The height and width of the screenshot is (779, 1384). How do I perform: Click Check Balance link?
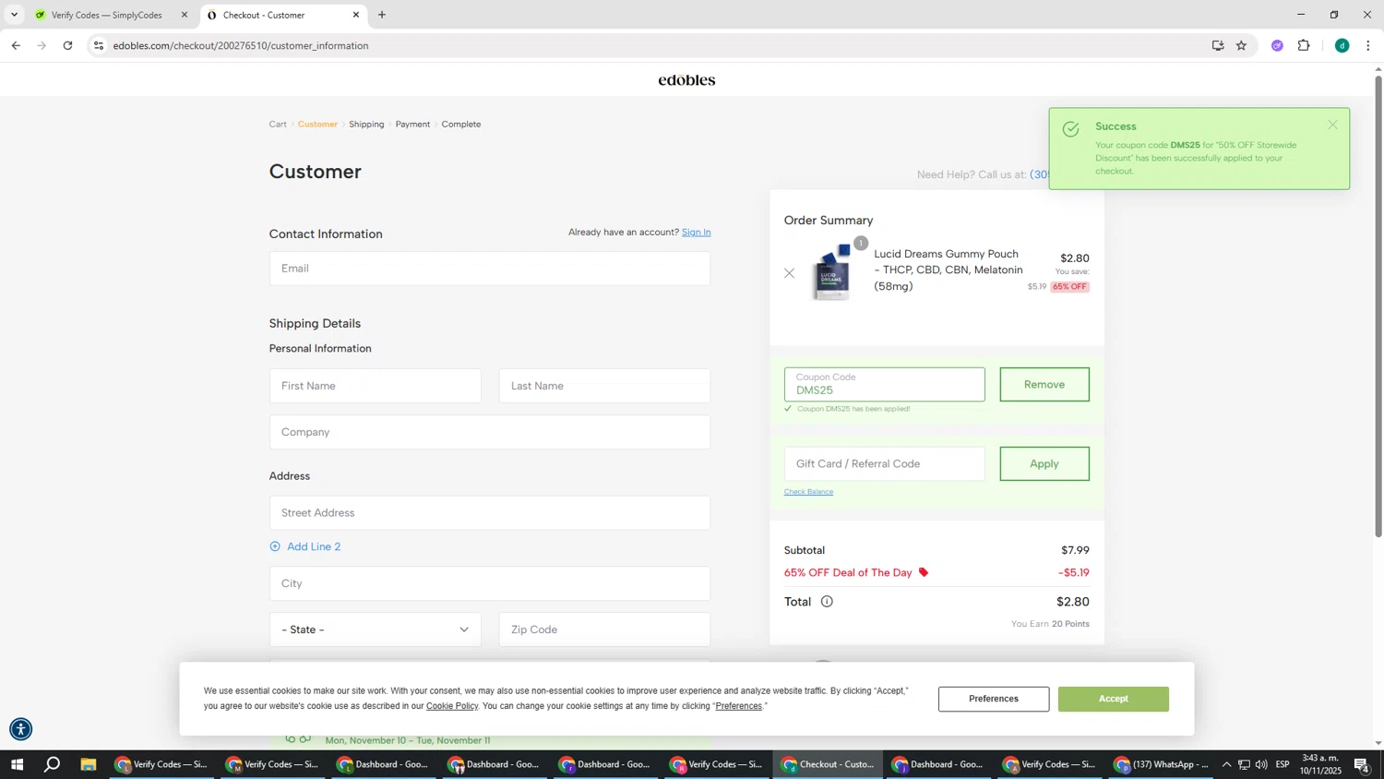coord(808,492)
